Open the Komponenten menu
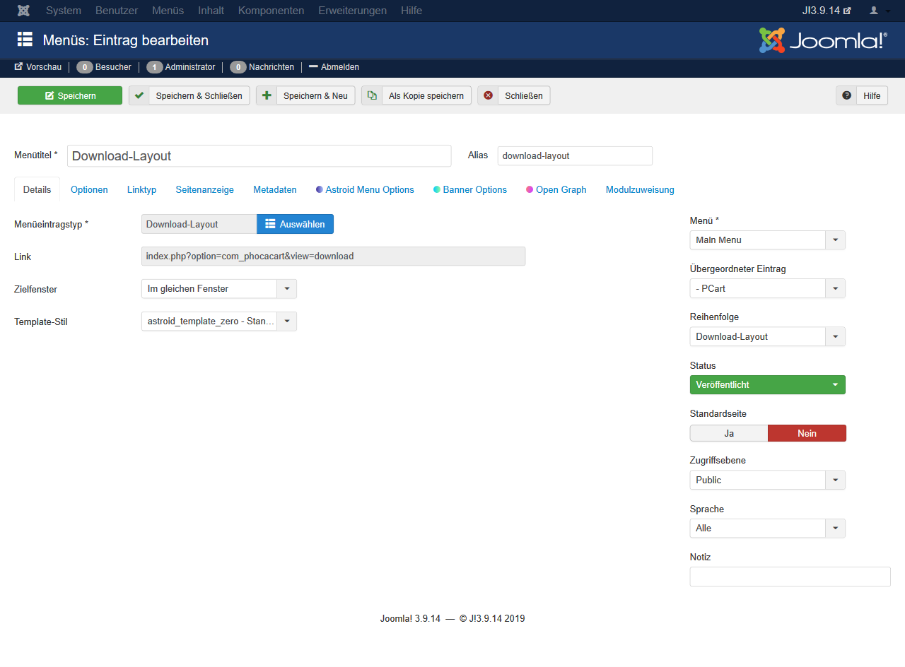 pyautogui.click(x=271, y=11)
